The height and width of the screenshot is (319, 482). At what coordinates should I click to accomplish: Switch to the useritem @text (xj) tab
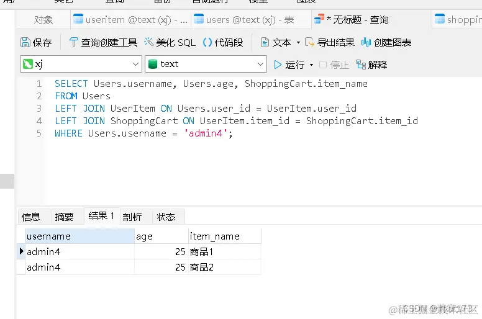(130, 20)
